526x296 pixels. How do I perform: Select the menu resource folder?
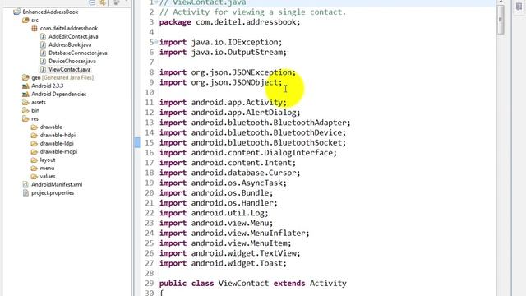coord(47,168)
